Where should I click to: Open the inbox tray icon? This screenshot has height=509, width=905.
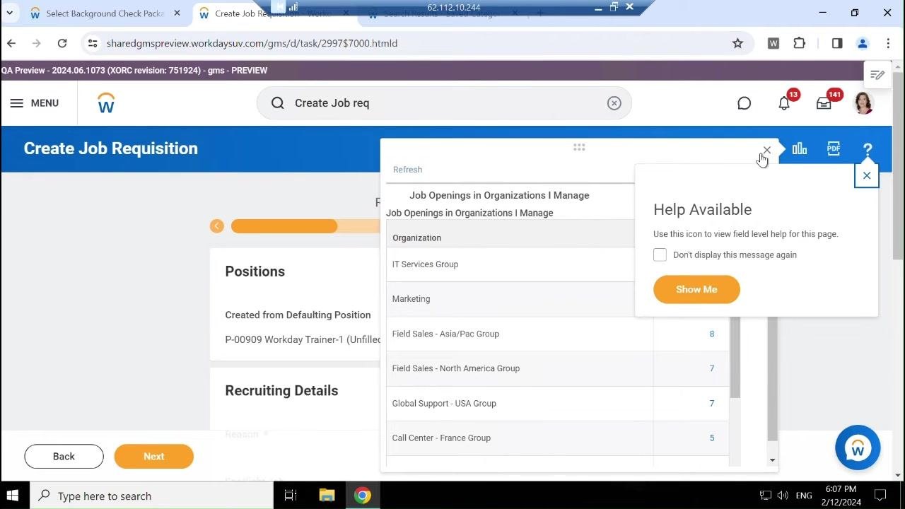pos(824,103)
